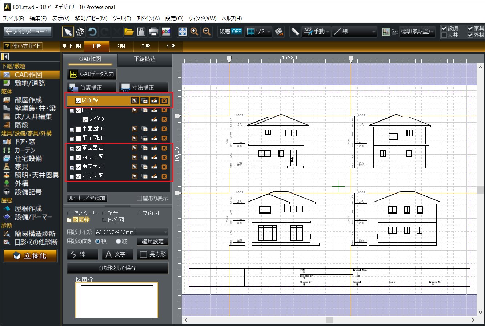This screenshot has width=485, height=326.
Task: Click the ひな形として保存 button
Action: (118, 268)
